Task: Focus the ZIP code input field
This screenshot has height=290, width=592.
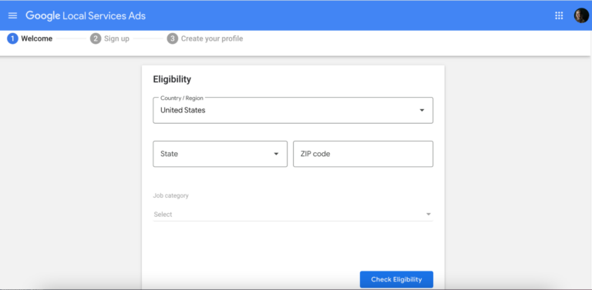Action: coord(363,154)
